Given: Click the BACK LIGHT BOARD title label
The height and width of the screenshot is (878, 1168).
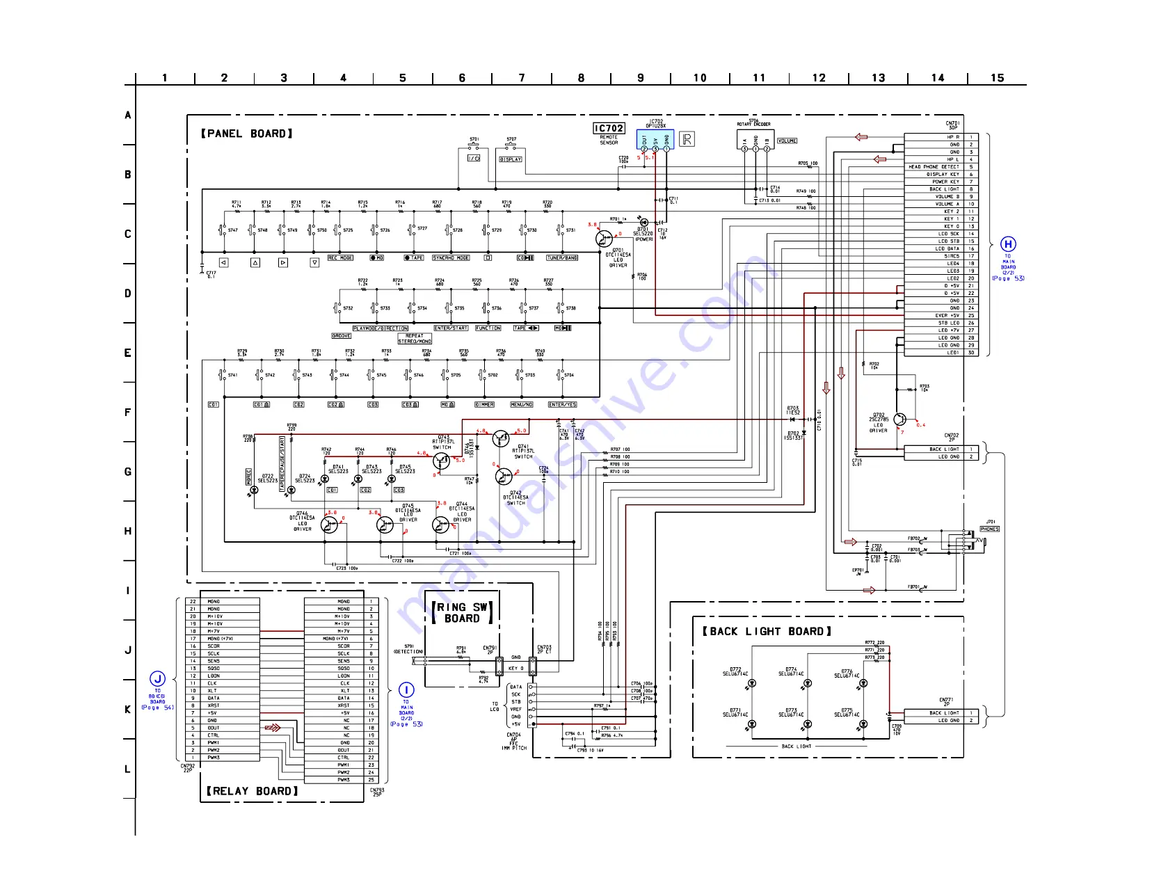Looking at the screenshot, I should [767, 631].
